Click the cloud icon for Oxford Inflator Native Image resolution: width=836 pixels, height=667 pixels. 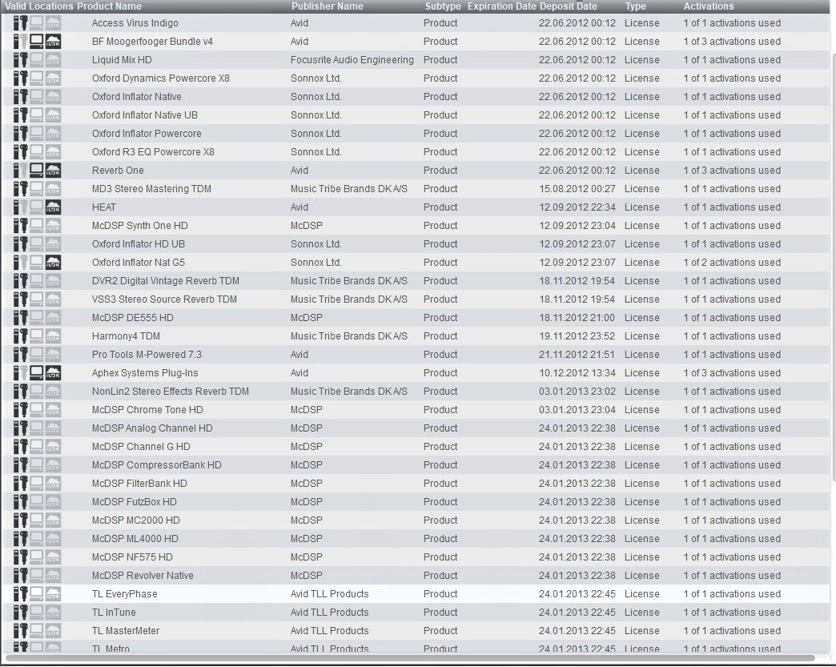[53, 97]
